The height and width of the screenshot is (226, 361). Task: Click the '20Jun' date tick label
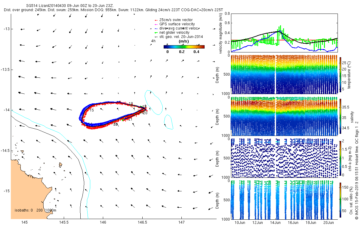click(329, 223)
